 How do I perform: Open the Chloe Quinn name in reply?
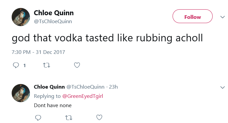[49, 87]
